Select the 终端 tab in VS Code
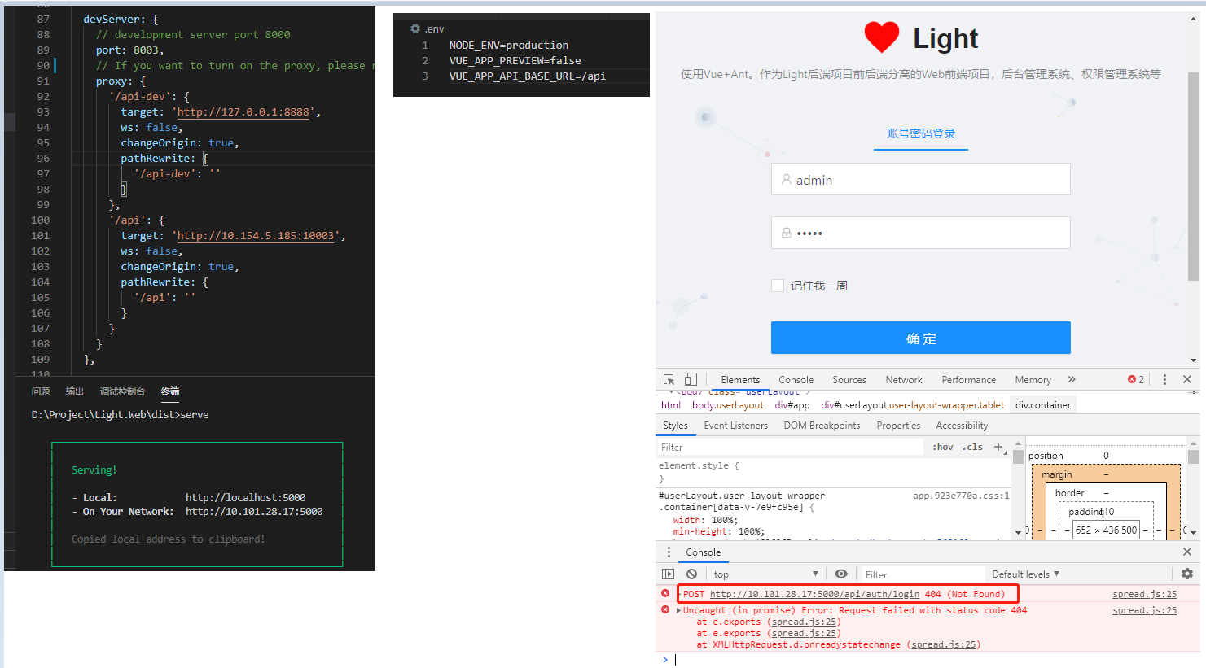This screenshot has height=668, width=1206. 169,391
